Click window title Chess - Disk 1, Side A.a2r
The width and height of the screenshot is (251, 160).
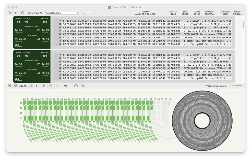coord(127,7)
